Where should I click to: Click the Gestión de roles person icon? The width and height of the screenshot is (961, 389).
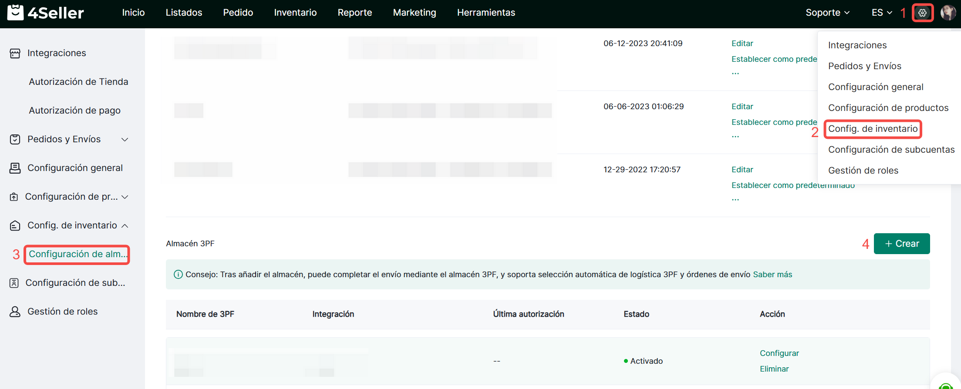pos(15,312)
